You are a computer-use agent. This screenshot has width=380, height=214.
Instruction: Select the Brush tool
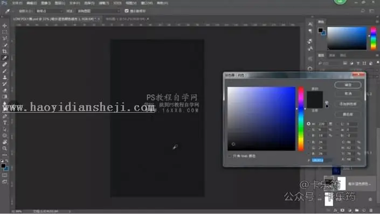[5, 71]
